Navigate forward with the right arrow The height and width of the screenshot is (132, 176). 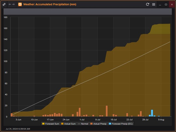pos(13,4)
